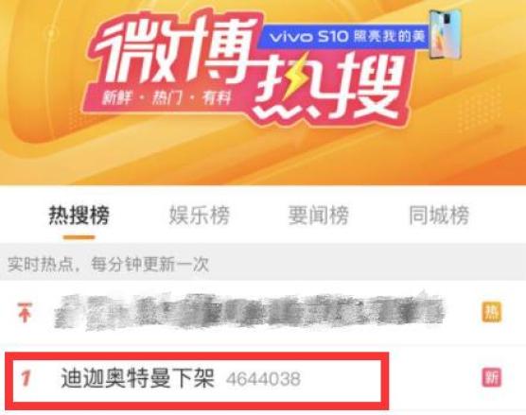Open the 迪迦奥特曼下架 trending topic

click(137, 378)
